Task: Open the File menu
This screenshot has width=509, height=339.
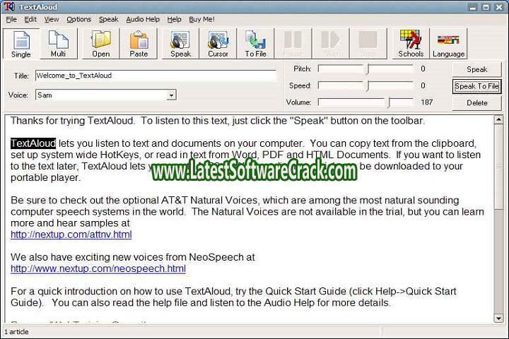Action: [x=11, y=20]
